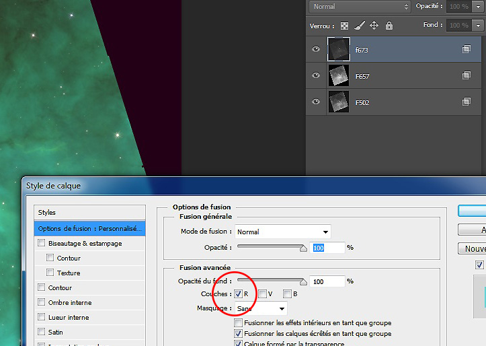Screen dimensions: 486x346
Task: Open the layer blend mode dropdown in Layers panel
Action: 360,7
